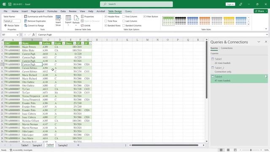Add a new sheet with plus icon
This screenshot has height=152, width=270.
pos(78,145)
